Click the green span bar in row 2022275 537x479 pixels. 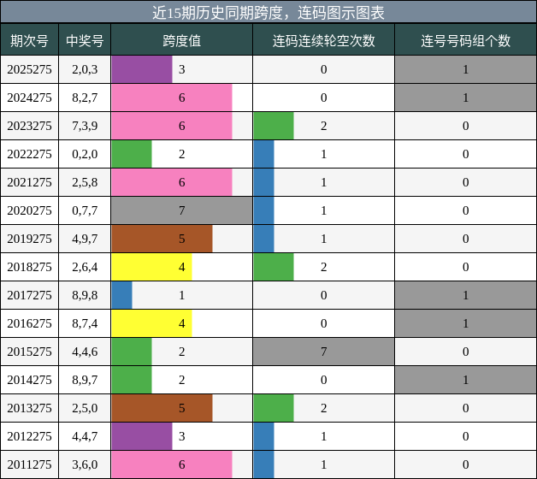tap(132, 154)
